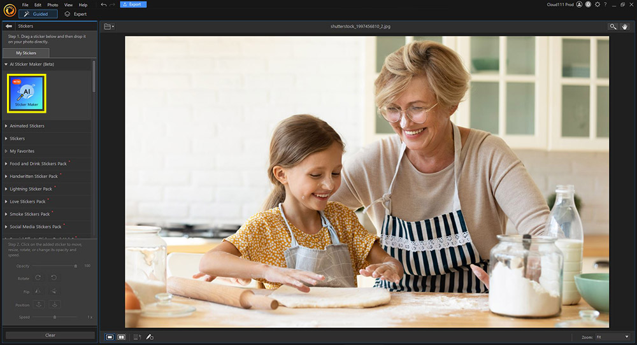
Task: Switch to Expert mode
Action: pyautogui.click(x=76, y=14)
